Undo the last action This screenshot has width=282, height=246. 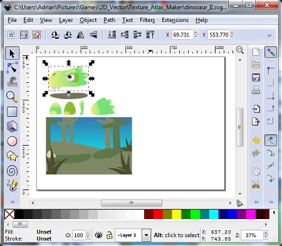click(256, 140)
